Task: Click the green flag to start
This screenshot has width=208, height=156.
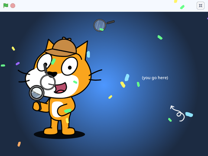Action: [x=6, y=6]
